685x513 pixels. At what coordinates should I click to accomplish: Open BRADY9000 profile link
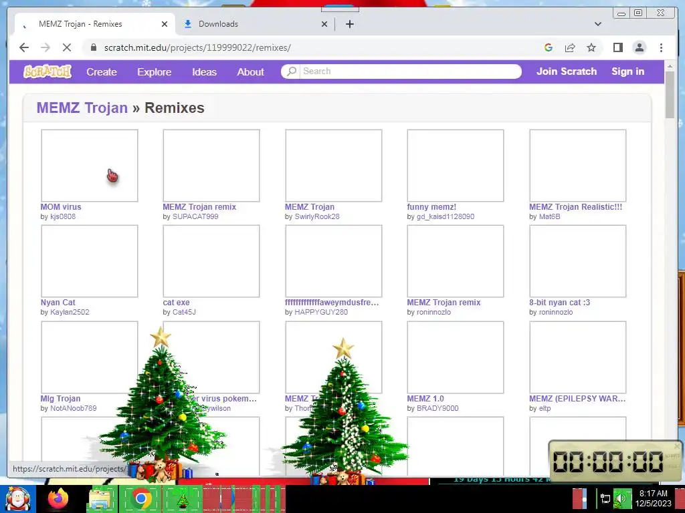(x=437, y=408)
